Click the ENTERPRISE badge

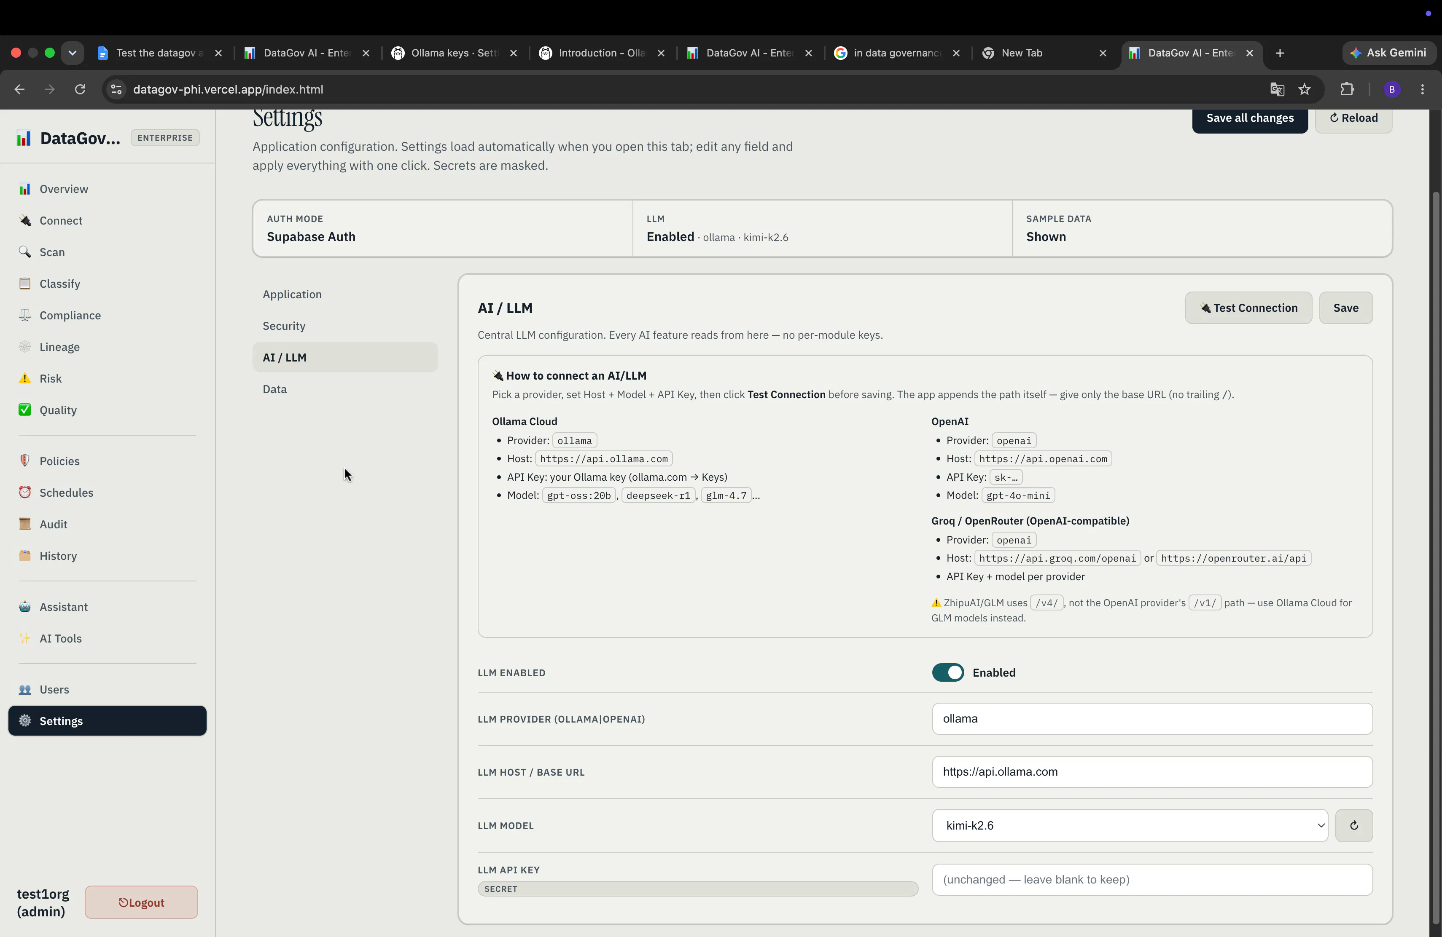pyautogui.click(x=165, y=137)
